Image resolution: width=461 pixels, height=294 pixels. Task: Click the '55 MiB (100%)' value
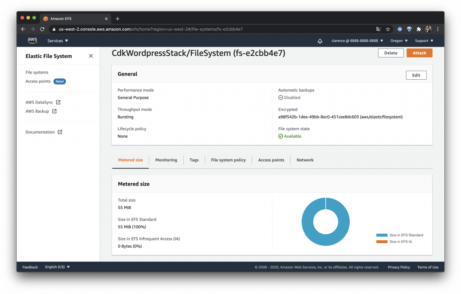(132, 227)
